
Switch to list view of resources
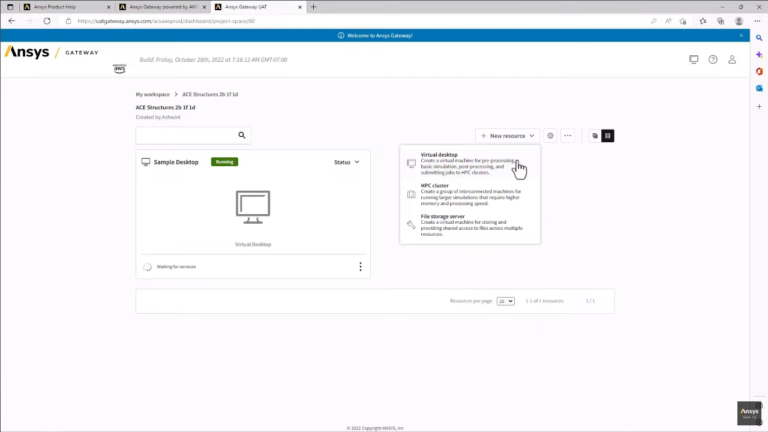pyautogui.click(x=595, y=136)
